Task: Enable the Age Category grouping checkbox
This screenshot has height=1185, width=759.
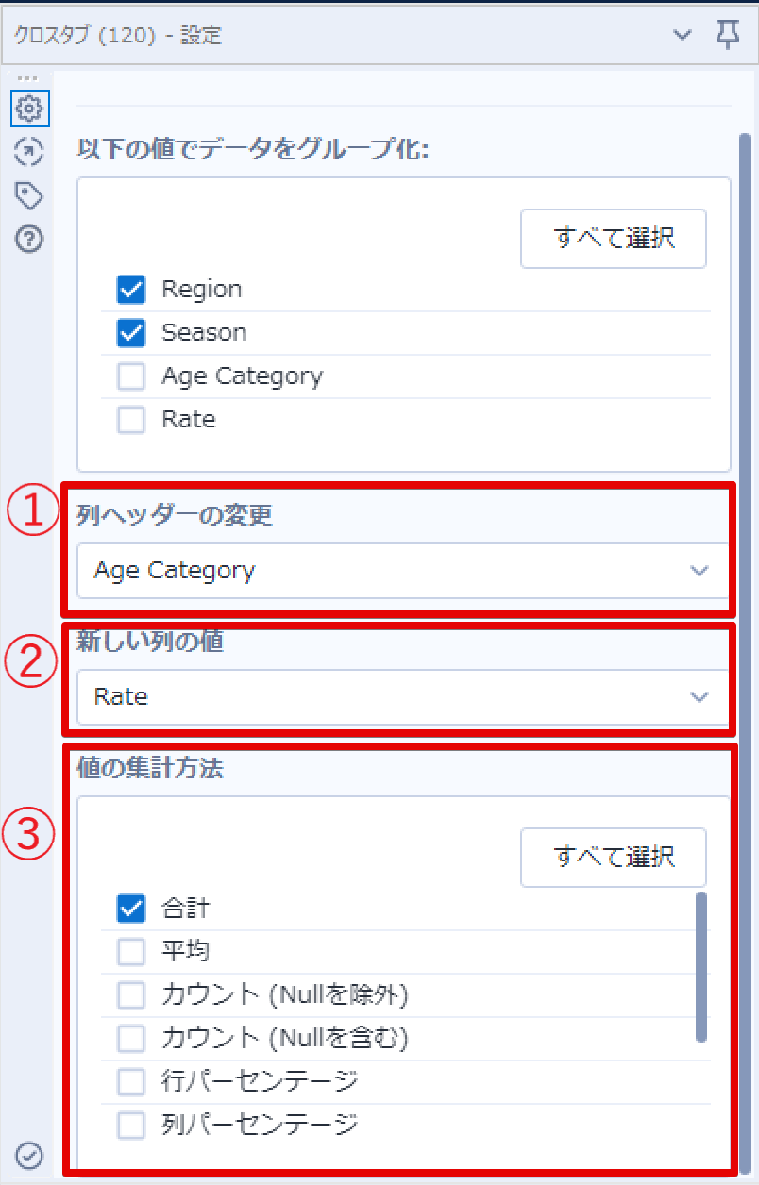Action: 131,376
